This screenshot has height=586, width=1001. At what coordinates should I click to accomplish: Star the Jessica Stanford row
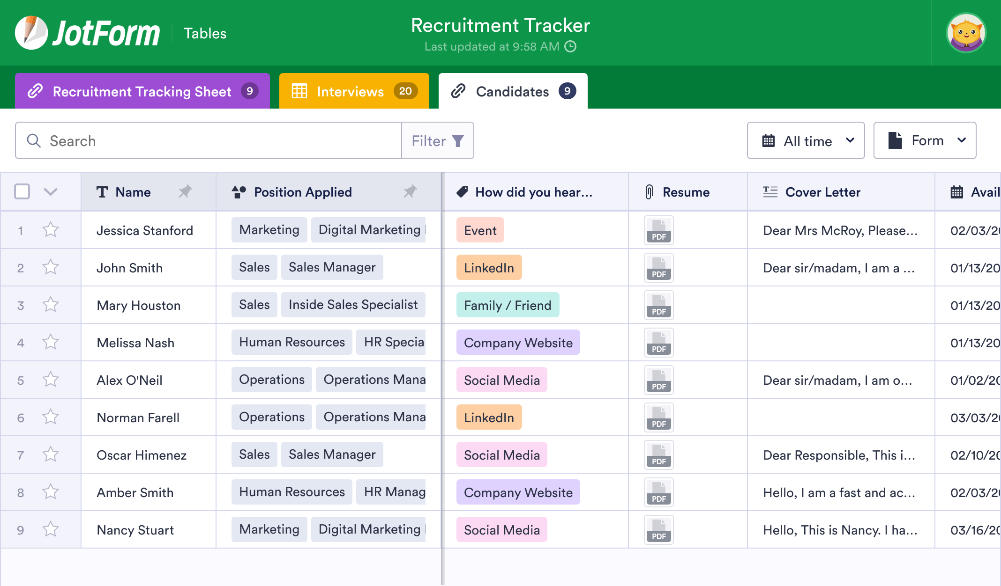(x=50, y=230)
